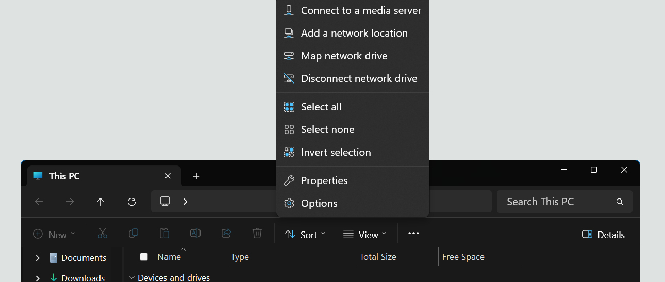The height and width of the screenshot is (282, 665).
Task: Navigate up one folder level
Action: point(101,202)
